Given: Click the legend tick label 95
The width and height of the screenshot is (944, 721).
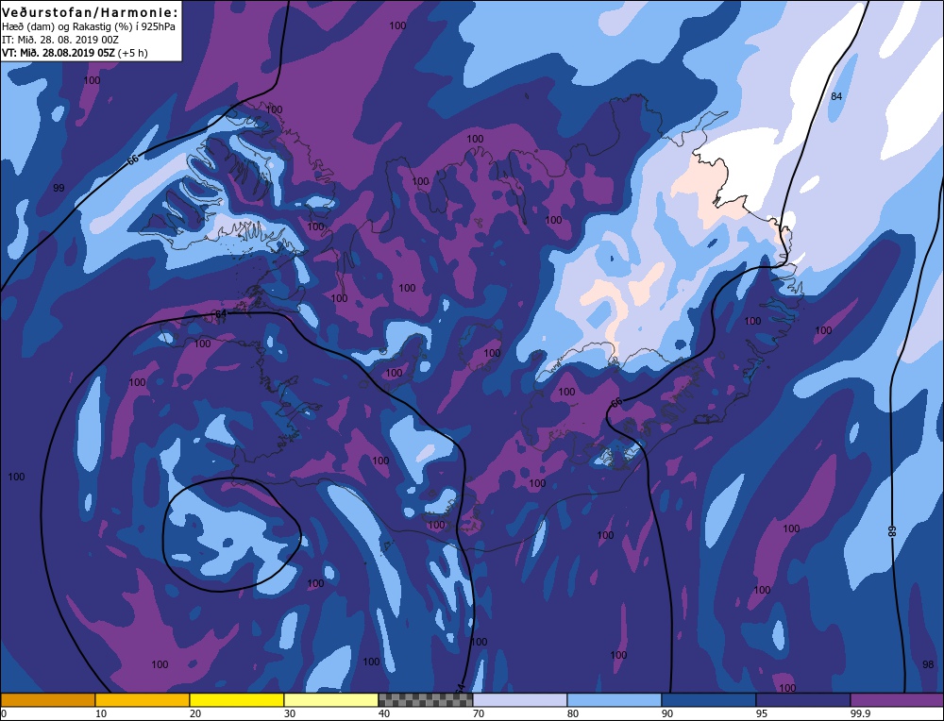Looking at the screenshot, I should [762, 713].
